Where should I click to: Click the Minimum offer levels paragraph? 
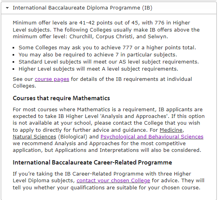point(106,30)
